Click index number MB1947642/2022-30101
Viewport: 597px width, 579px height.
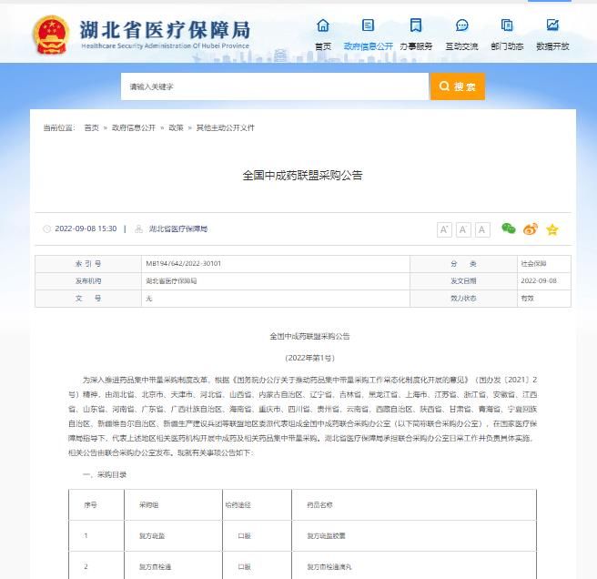tap(184, 264)
